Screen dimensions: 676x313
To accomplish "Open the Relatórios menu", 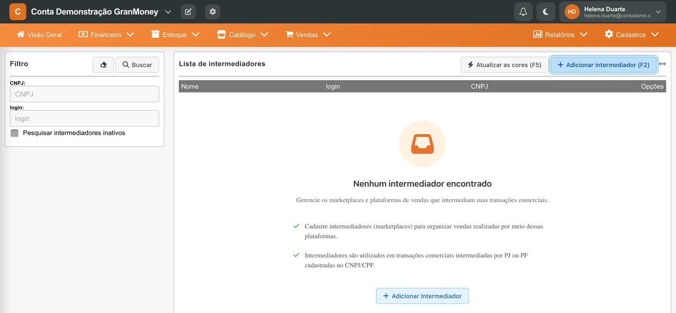I will 560,35.
